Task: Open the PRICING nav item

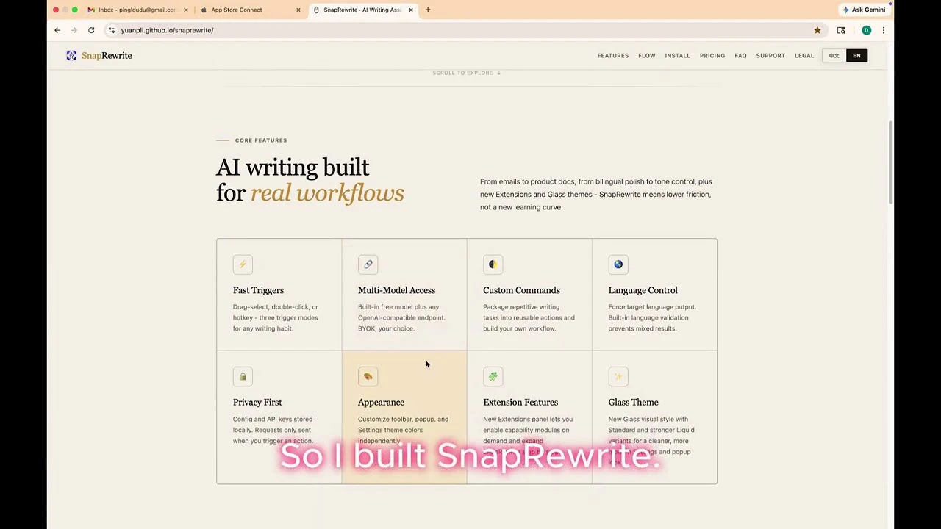Action: tap(712, 56)
